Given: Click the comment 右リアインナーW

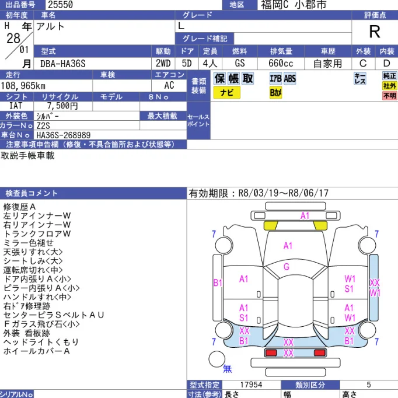Looking at the screenshot, I should click(x=37, y=225).
